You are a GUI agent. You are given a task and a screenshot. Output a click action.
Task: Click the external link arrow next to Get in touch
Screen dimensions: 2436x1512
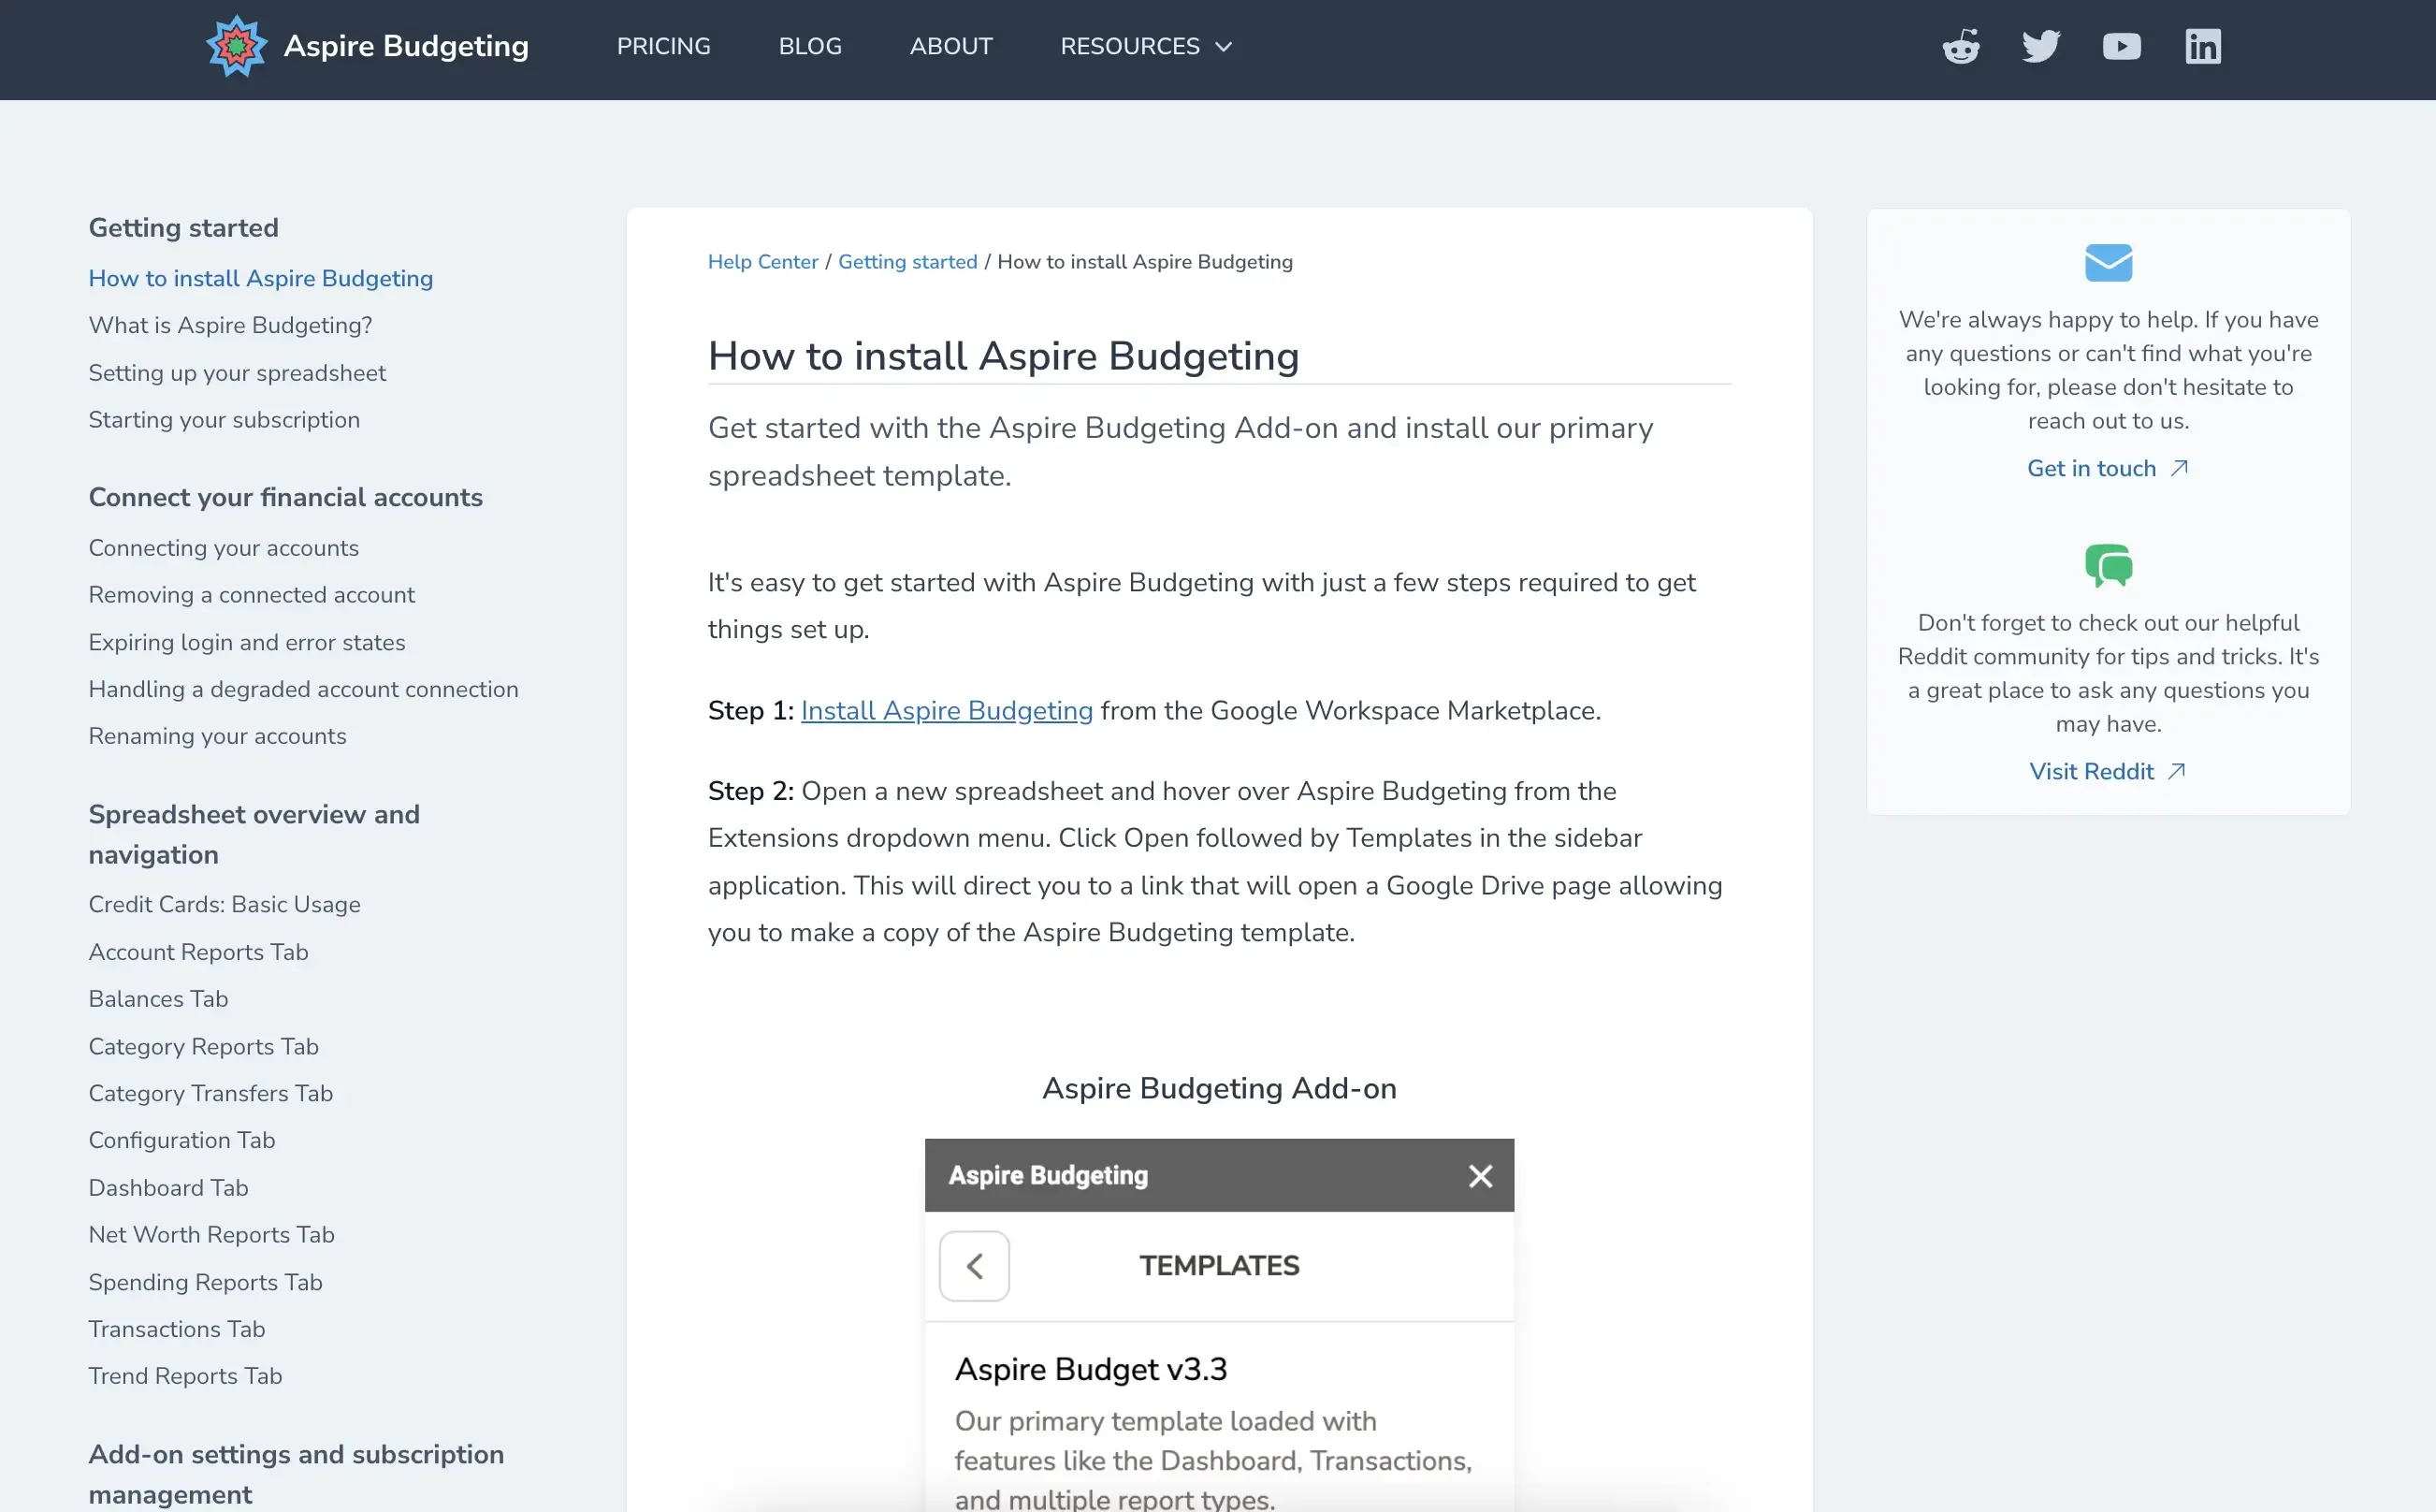click(x=2180, y=466)
